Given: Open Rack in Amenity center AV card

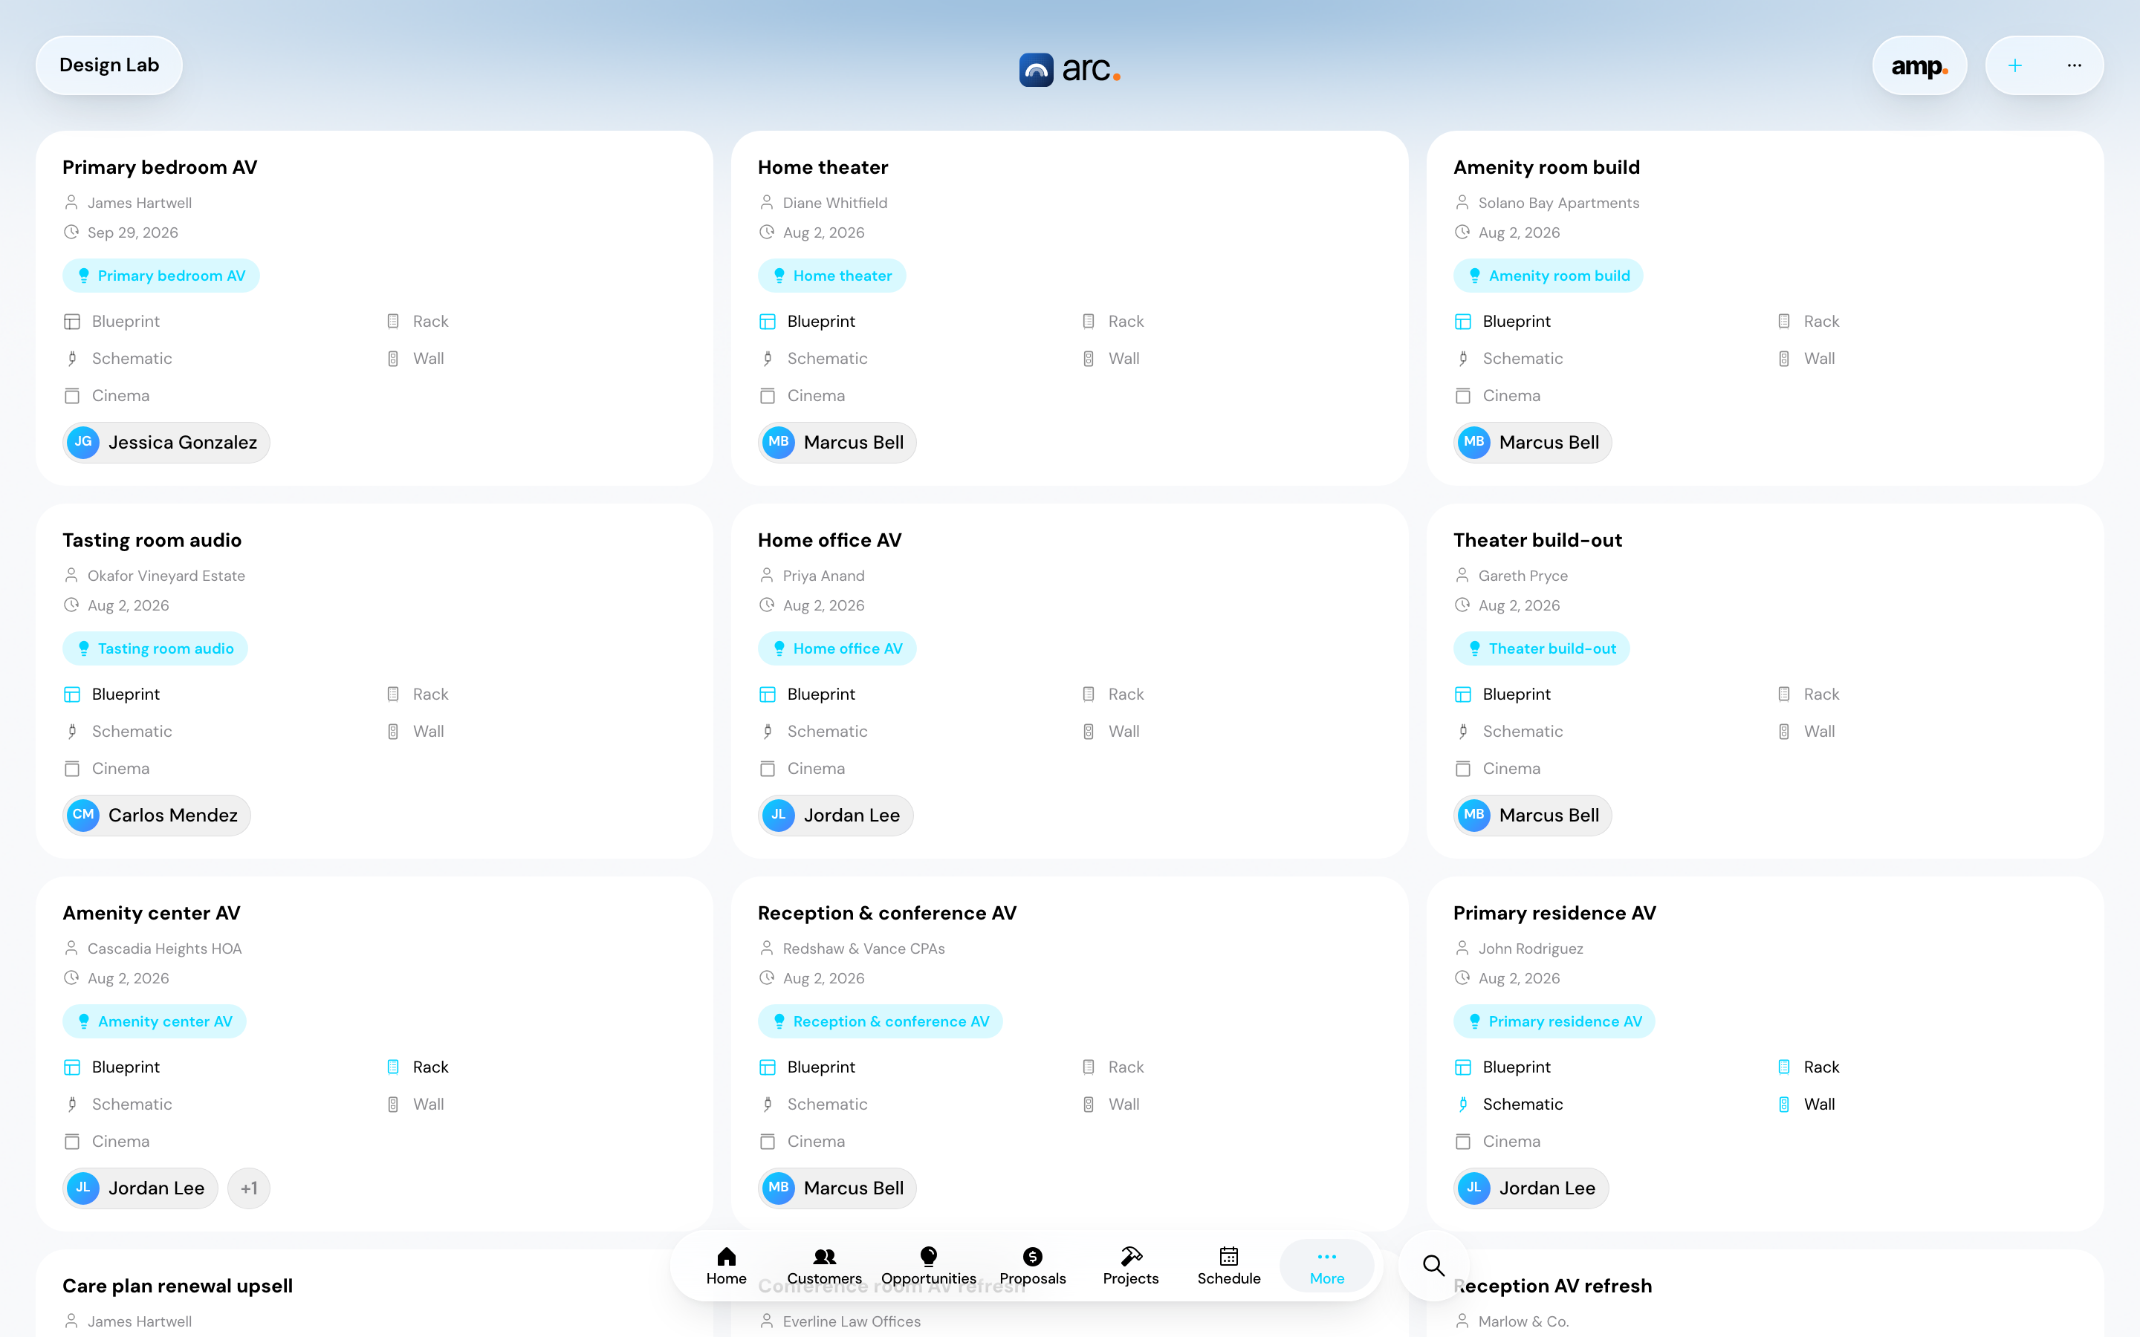Looking at the screenshot, I should 418,1067.
